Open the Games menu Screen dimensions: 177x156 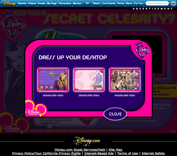pyautogui.click(x=22, y=3)
